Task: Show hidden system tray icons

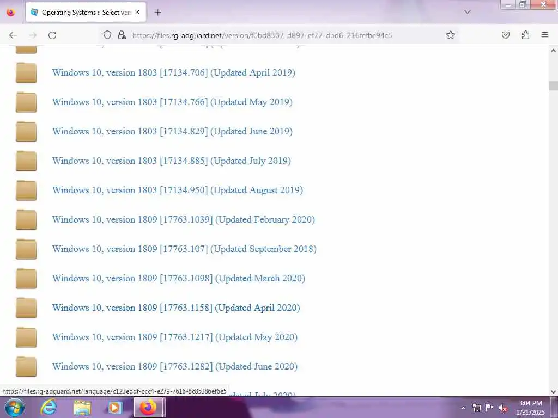Action: pyautogui.click(x=463, y=408)
